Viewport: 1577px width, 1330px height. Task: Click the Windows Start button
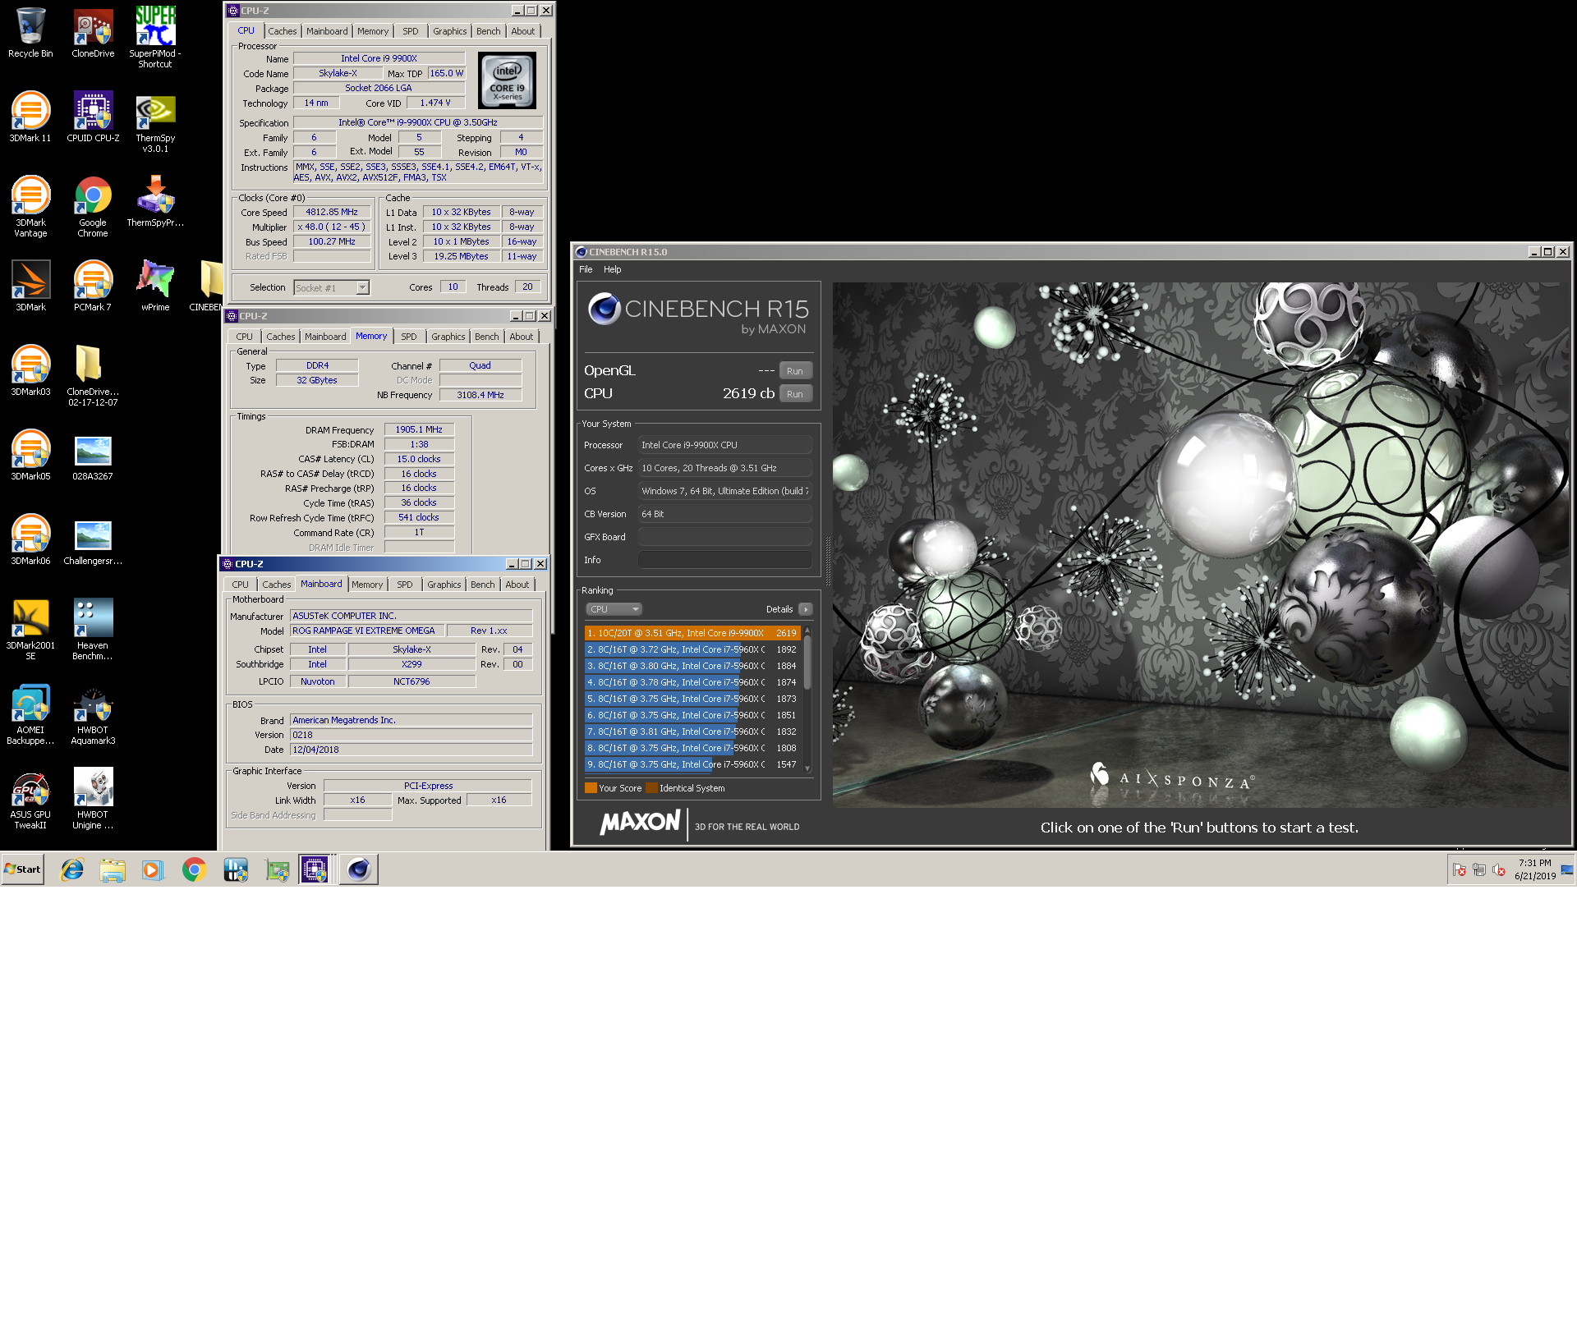(x=23, y=869)
